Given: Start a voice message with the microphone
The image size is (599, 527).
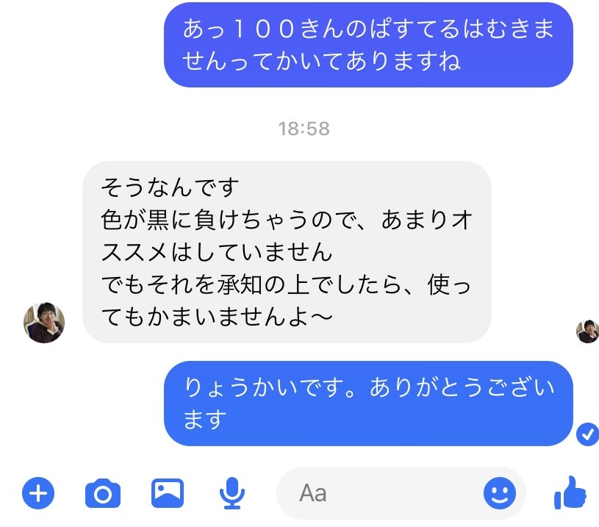Looking at the screenshot, I should 232,493.
